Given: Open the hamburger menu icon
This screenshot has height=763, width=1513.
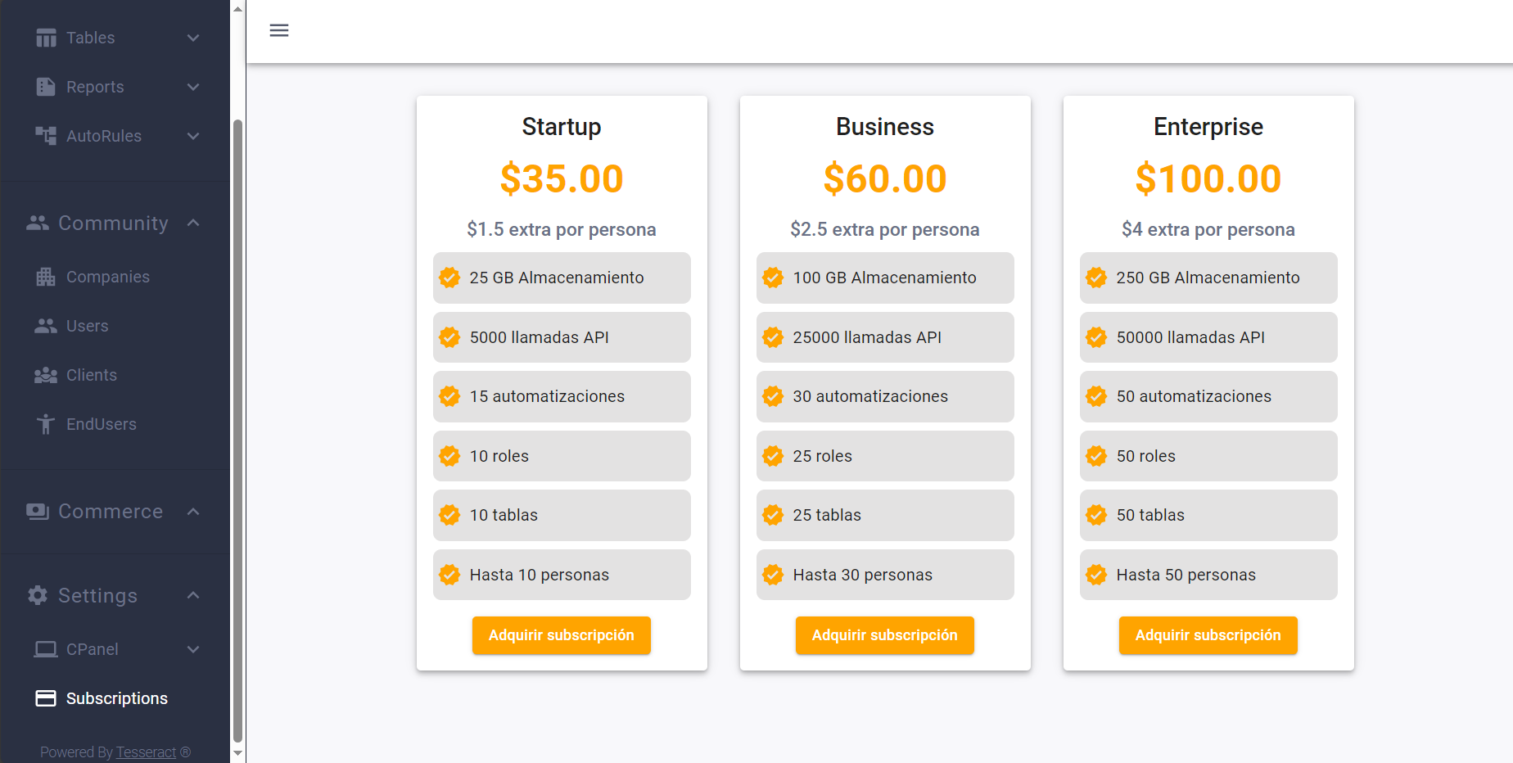Looking at the screenshot, I should [x=279, y=30].
